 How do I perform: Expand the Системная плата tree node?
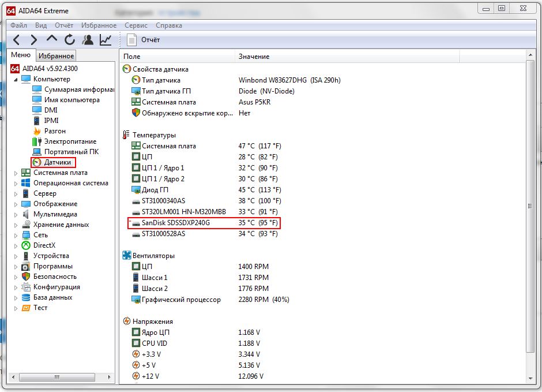[16, 173]
